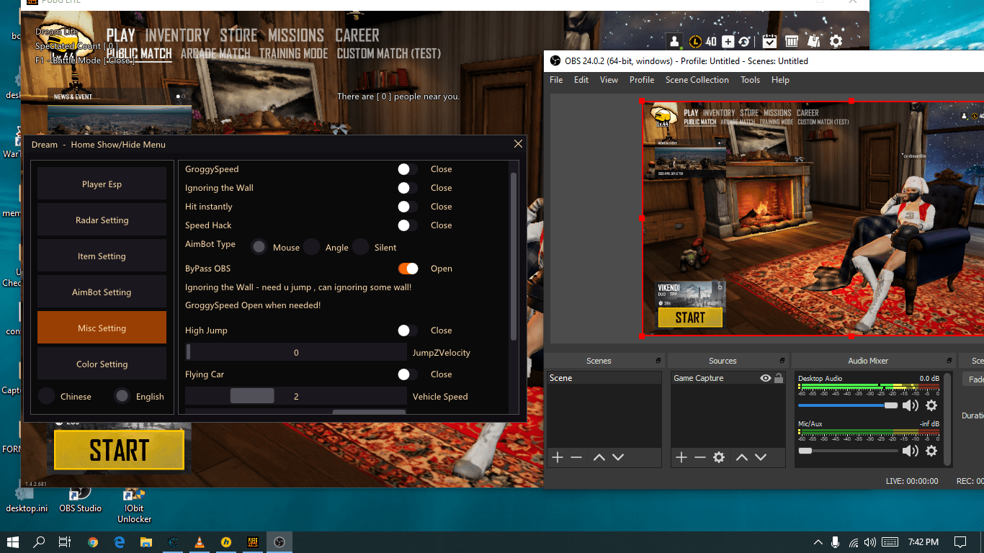Pop out the Sources dock panel
984x553 pixels.
pos(782,361)
